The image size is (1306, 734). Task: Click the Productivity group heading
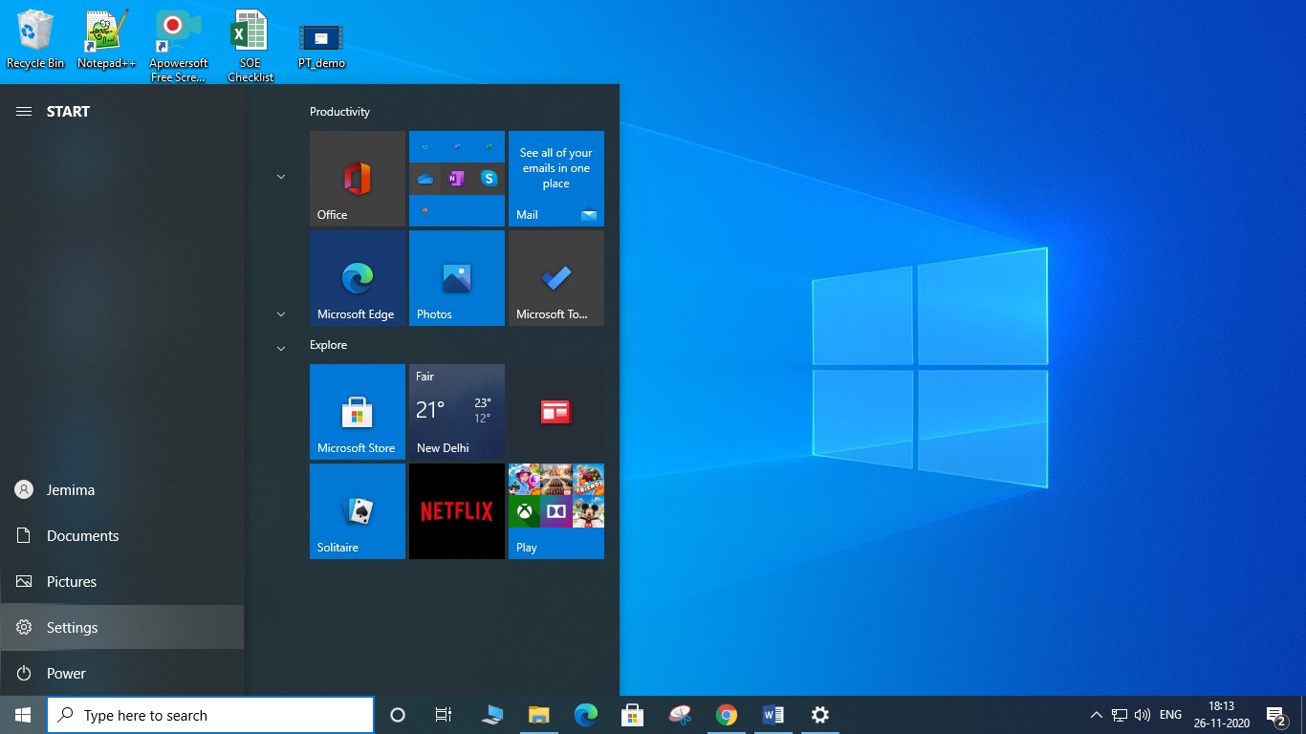(339, 112)
